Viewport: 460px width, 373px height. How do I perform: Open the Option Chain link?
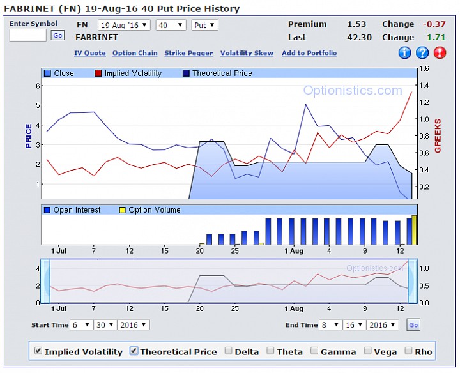pos(135,53)
